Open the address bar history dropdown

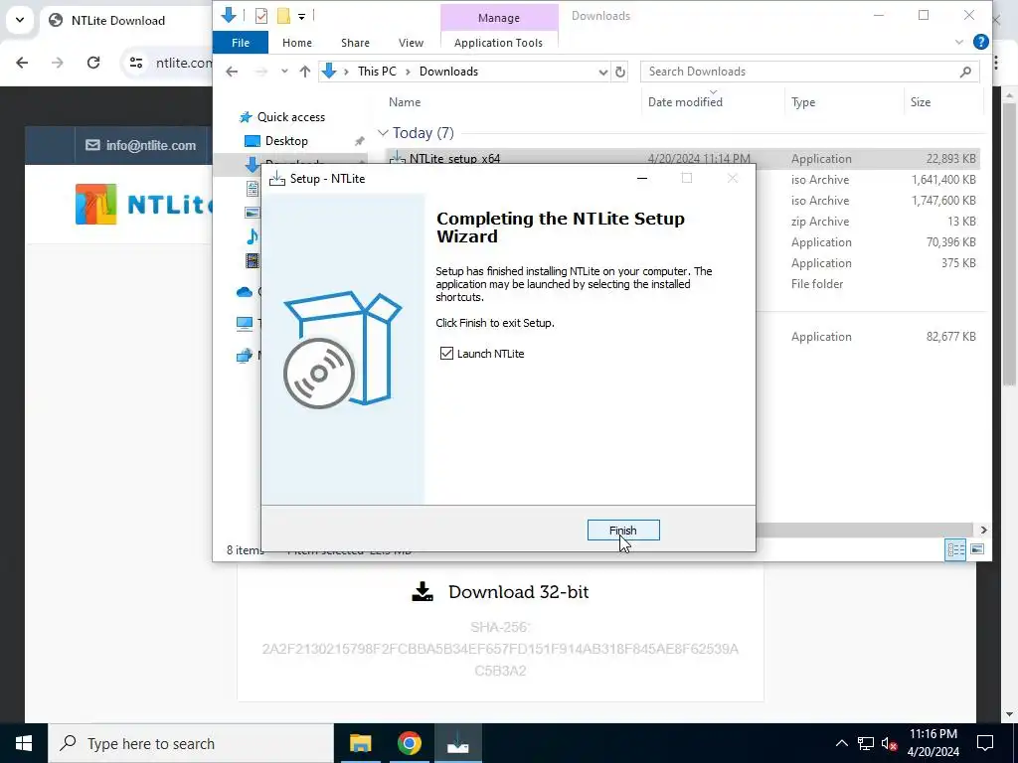[603, 72]
